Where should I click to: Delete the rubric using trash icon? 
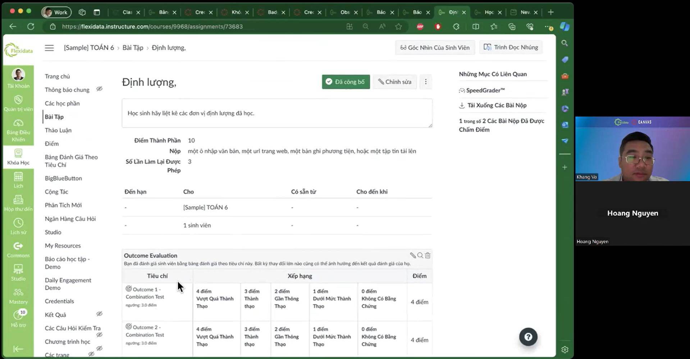(x=428, y=255)
